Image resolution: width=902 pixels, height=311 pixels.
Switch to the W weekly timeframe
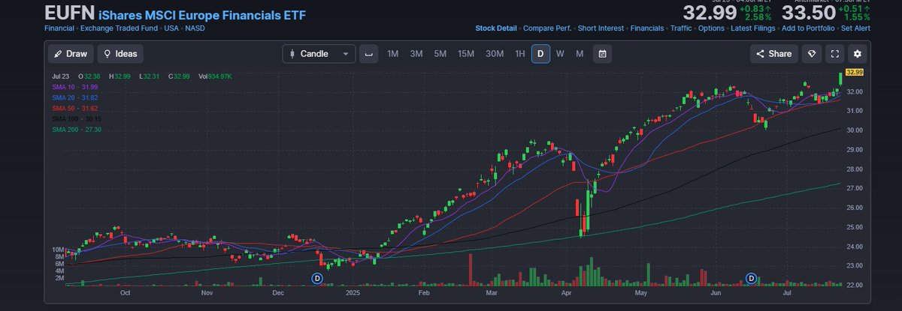[x=560, y=54]
